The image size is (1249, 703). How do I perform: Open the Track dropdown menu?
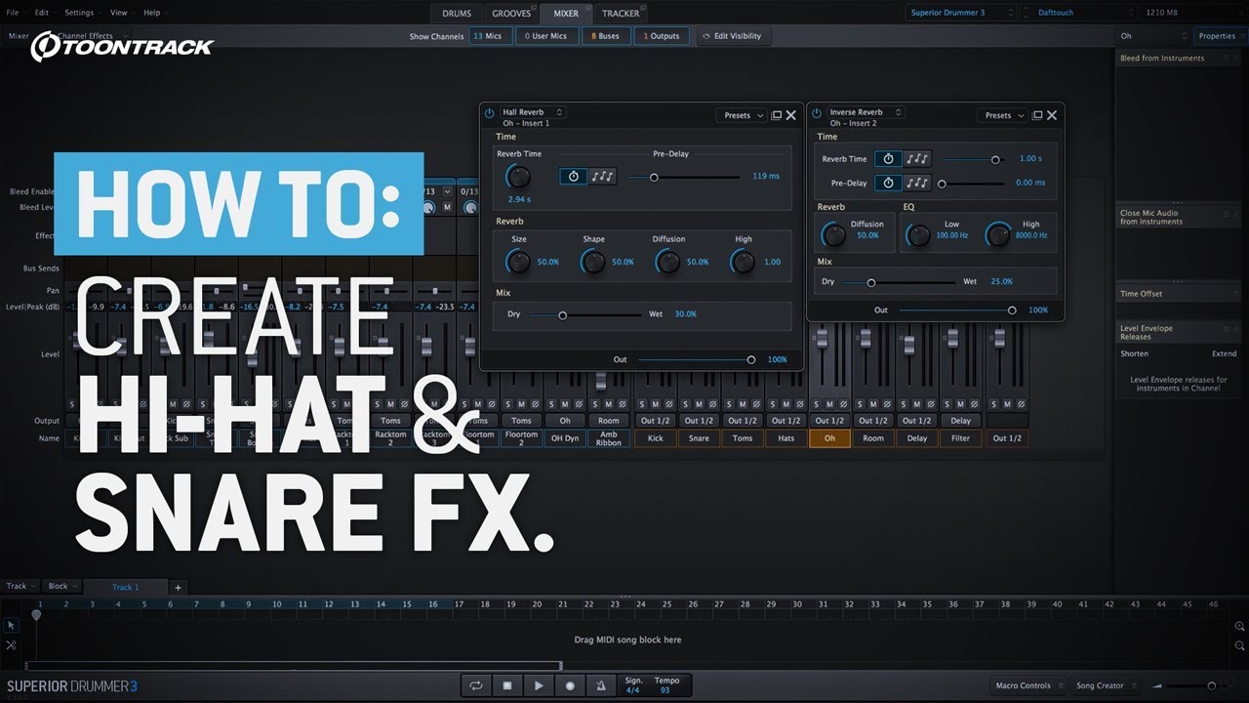(20, 586)
